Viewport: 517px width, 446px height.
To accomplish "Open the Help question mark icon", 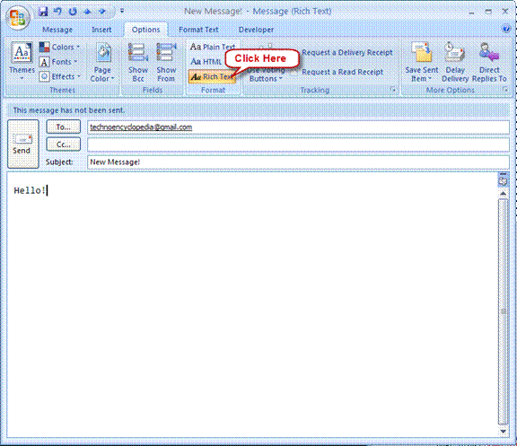I will click(x=506, y=29).
